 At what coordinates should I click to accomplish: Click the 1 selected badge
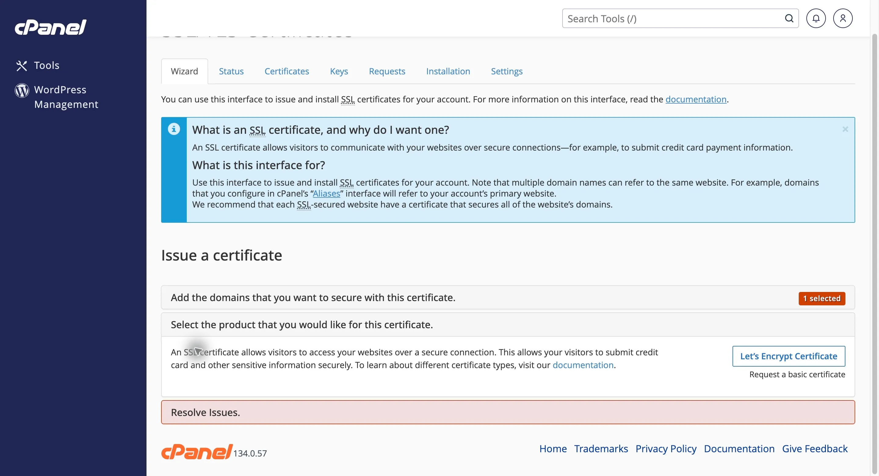click(x=822, y=298)
